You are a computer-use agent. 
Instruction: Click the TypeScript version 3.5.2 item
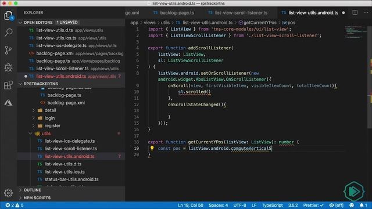point(293,205)
